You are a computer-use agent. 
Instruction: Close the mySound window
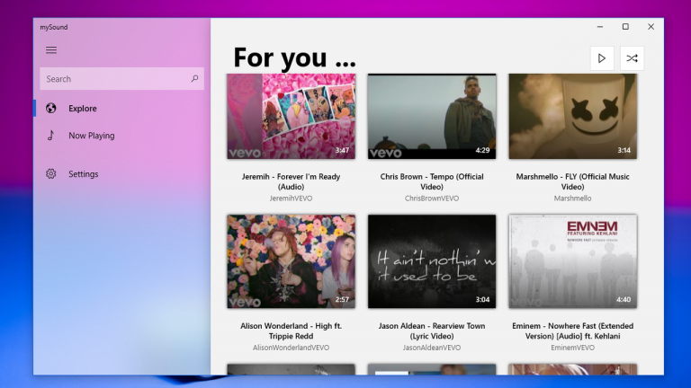pyautogui.click(x=651, y=27)
